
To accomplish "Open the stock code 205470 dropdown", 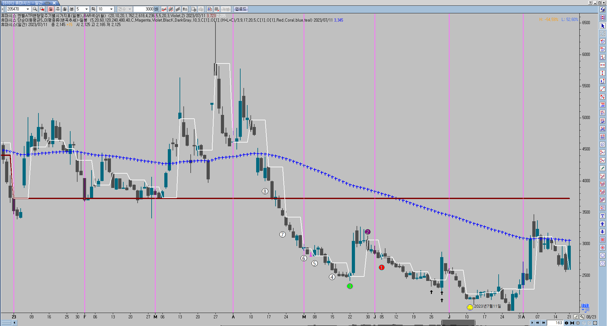I will tap(28, 9).
